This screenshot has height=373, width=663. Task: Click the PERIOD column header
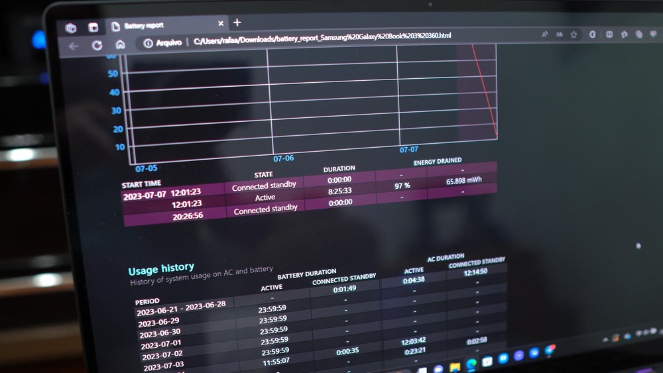[147, 301]
